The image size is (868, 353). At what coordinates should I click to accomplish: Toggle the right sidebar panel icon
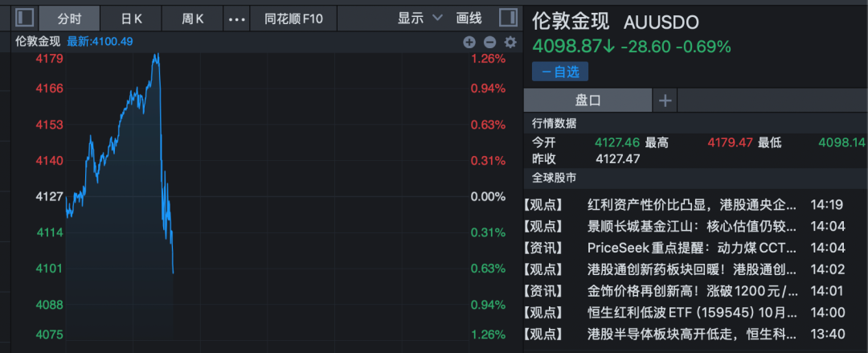(508, 18)
